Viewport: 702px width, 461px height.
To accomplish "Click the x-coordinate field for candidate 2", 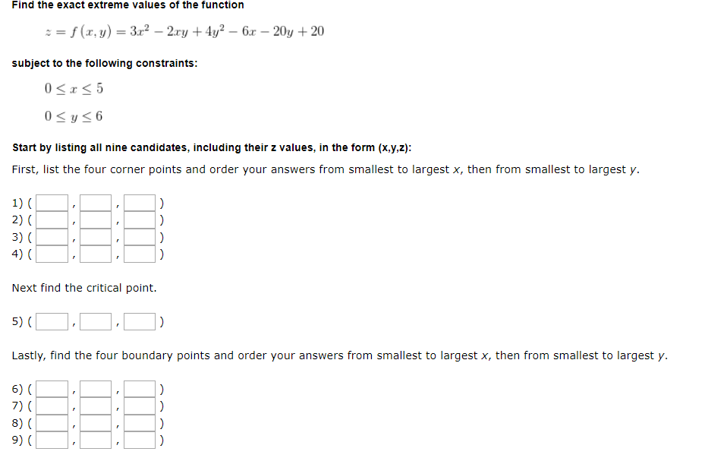I will point(51,219).
